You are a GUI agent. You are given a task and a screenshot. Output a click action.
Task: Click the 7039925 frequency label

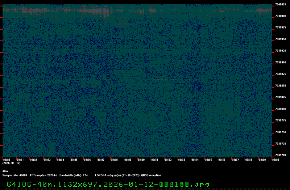tap(281, 51)
